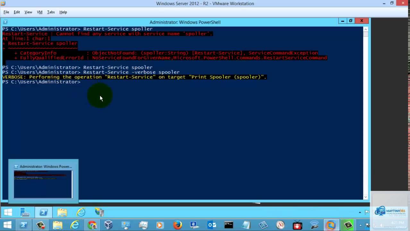Click the host Windows Start button
Viewport: 410px width, 231px height.
(x=7, y=225)
